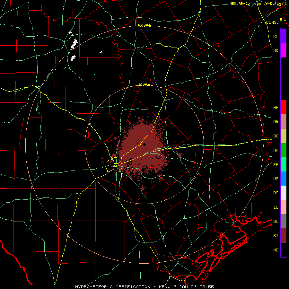289x289 pixels.
Task: Click the purple RF legend color swatch
Action: (x=284, y=36)
